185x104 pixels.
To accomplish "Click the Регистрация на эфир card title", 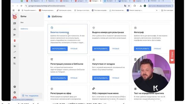I will click(x=61, y=93).
